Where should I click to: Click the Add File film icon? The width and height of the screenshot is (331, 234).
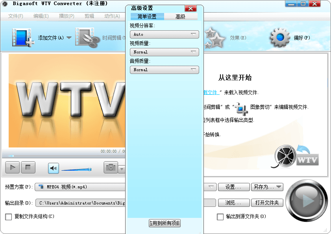(23, 37)
